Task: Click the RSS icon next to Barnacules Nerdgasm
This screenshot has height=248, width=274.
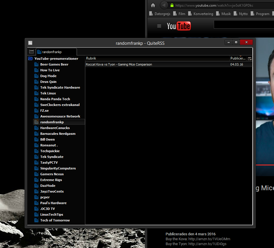Action: click(36, 134)
